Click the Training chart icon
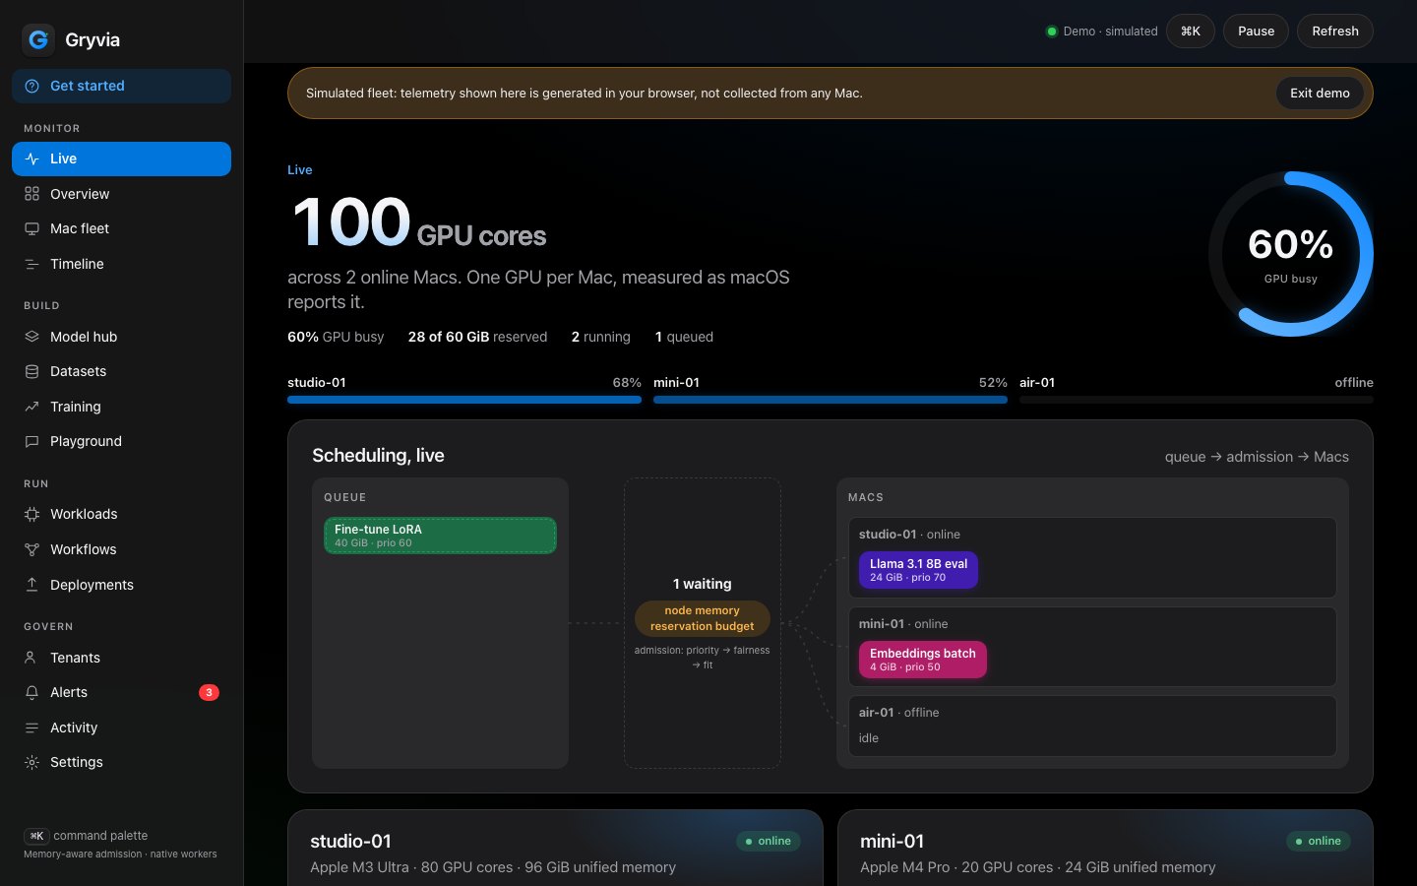 (31, 407)
